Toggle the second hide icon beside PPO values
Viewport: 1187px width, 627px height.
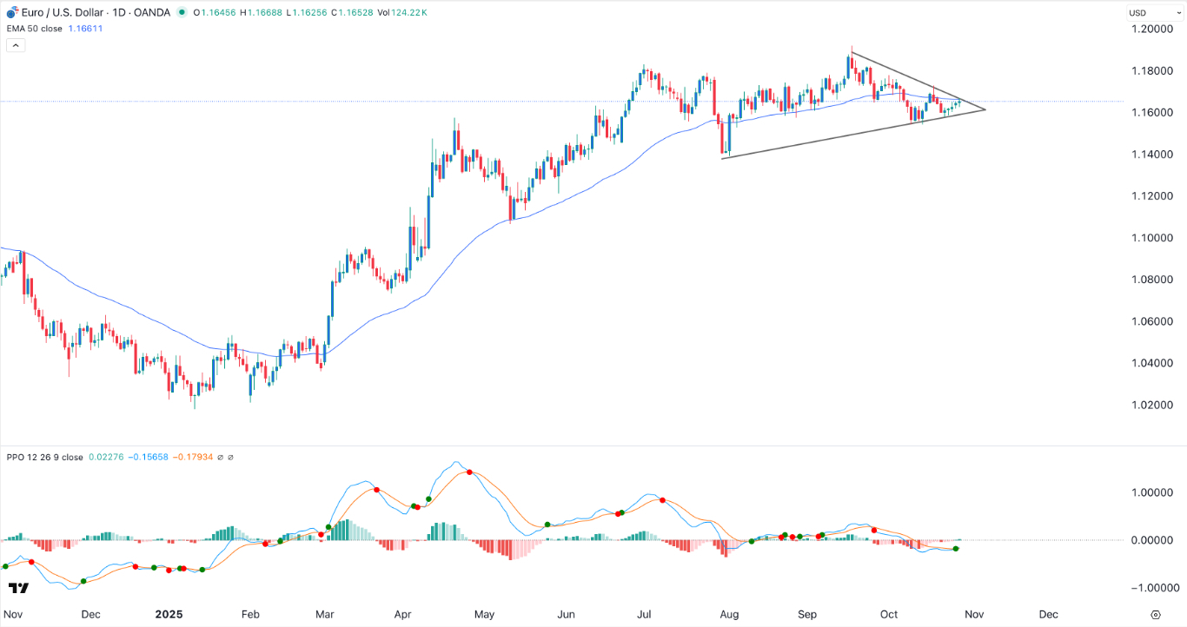(x=229, y=458)
